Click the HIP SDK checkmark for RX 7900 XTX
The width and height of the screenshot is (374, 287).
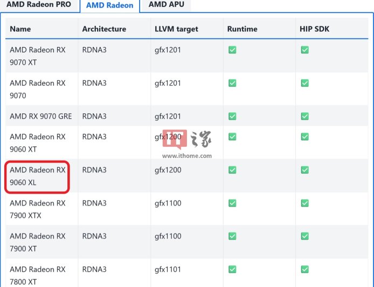coord(304,203)
